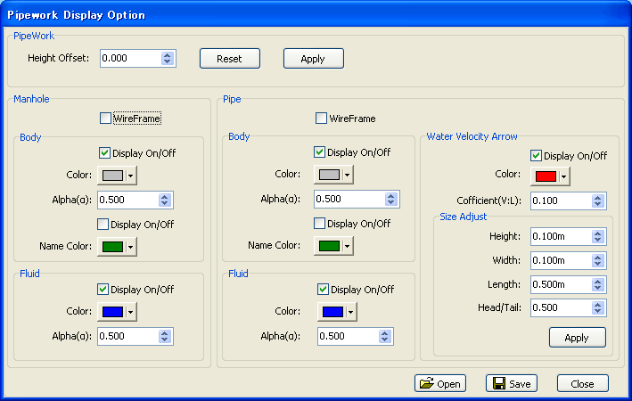Click the Close button
The height and width of the screenshot is (401, 632).
pos(582,383)
